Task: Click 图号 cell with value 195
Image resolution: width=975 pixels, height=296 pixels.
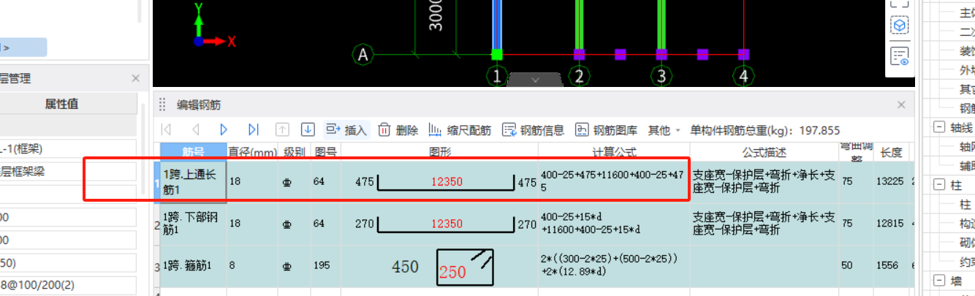Action: (x=325, y=266)
